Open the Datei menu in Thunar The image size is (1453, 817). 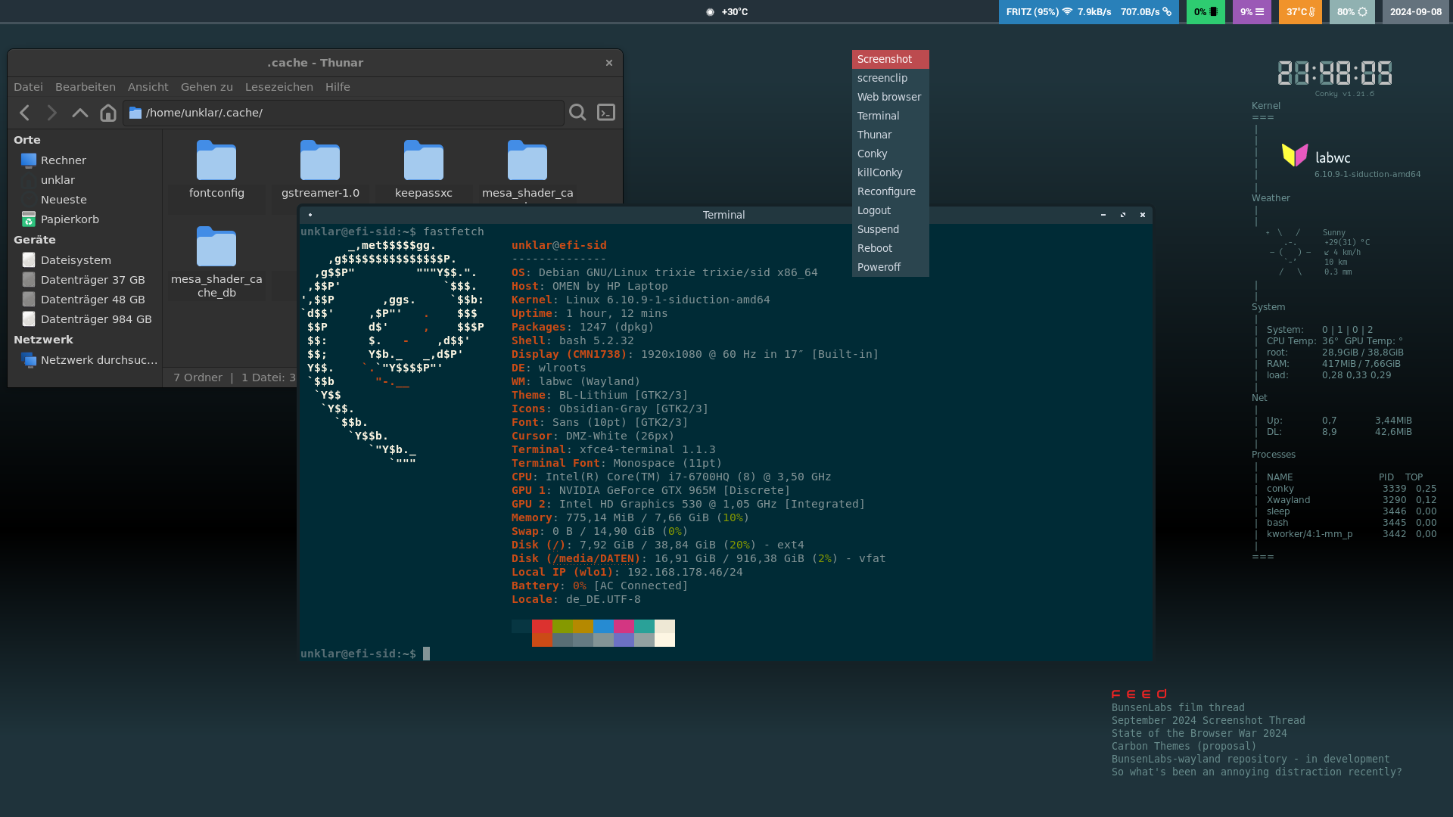28,87
